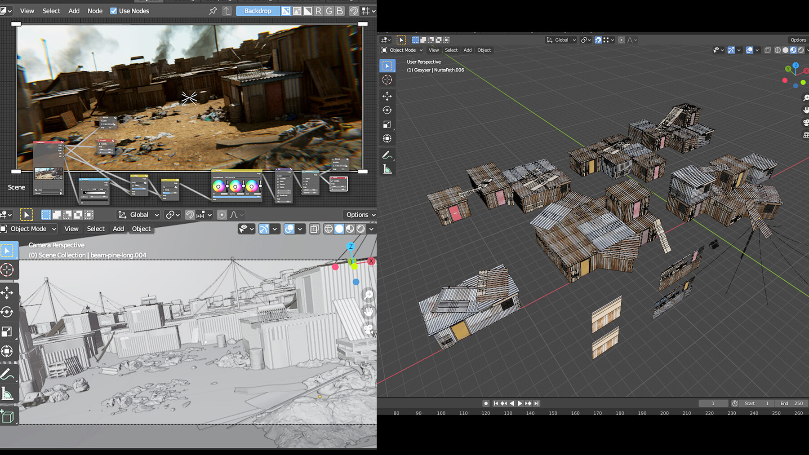Screen dimensions: 809x455
Task: Select the Measure tool in right viewport toolbar
Action: tap(387, 168)
